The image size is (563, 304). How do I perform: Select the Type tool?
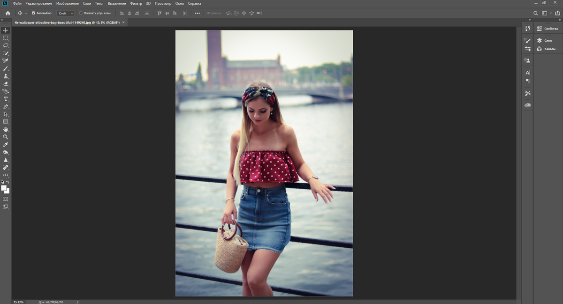[6, 99]
